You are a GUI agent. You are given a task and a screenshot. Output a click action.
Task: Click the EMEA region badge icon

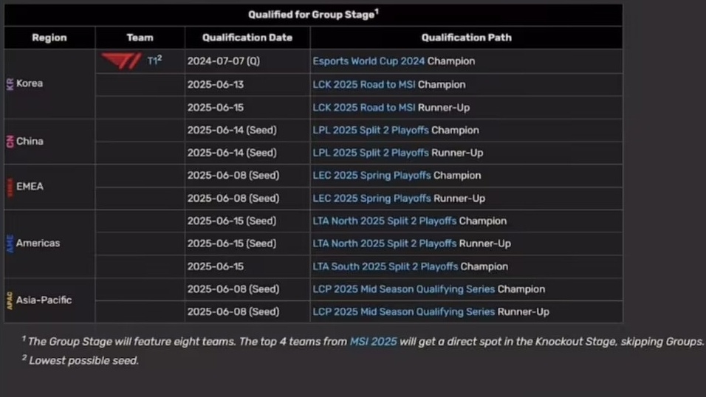(x=10, y=187)
